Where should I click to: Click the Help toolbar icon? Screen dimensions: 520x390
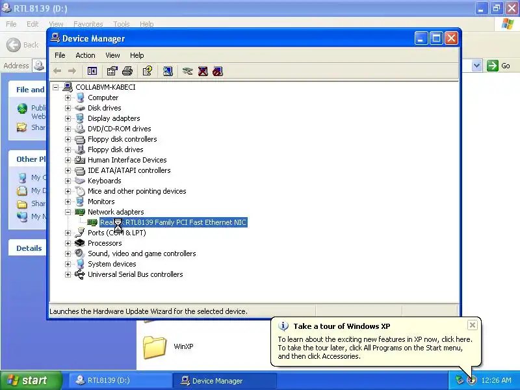coord(148,71)
